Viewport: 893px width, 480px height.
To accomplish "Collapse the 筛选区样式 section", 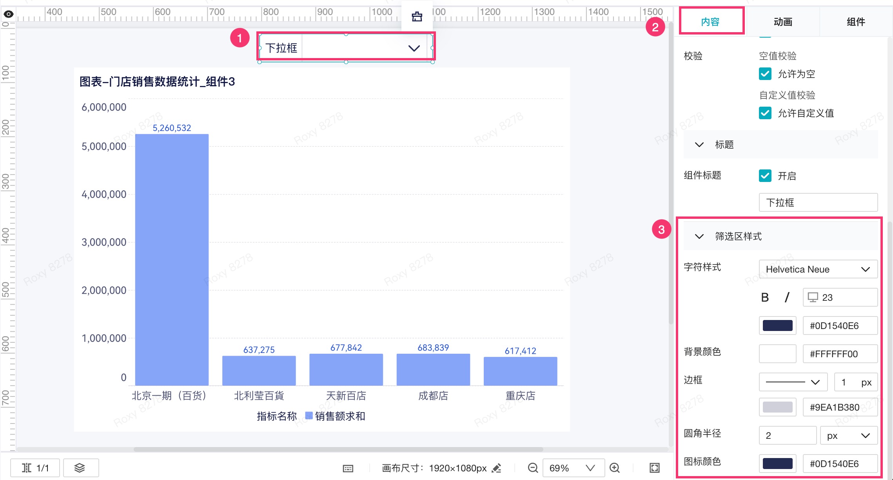I will (x=699, y=236).
